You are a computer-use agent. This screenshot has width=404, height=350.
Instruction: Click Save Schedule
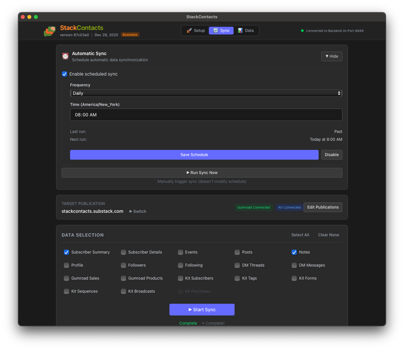click(194, 155)
